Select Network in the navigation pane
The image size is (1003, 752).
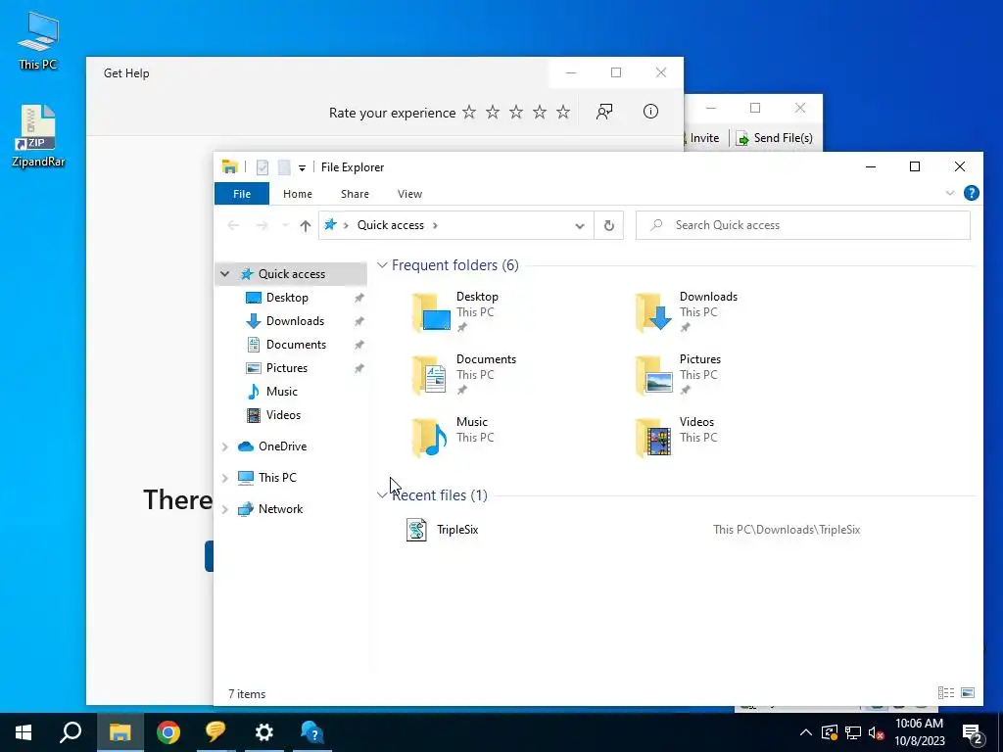coord(280,509)
